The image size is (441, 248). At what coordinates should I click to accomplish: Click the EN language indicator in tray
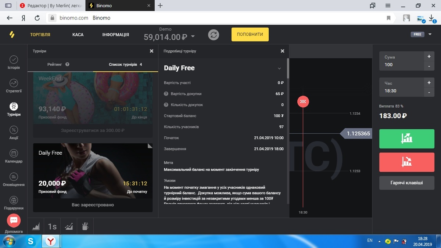click(x=370, y=240)
